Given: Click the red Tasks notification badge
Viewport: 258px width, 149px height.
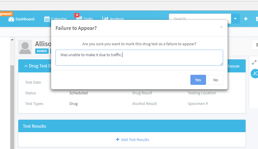Looking at the screenshot, I should (77, 15).
